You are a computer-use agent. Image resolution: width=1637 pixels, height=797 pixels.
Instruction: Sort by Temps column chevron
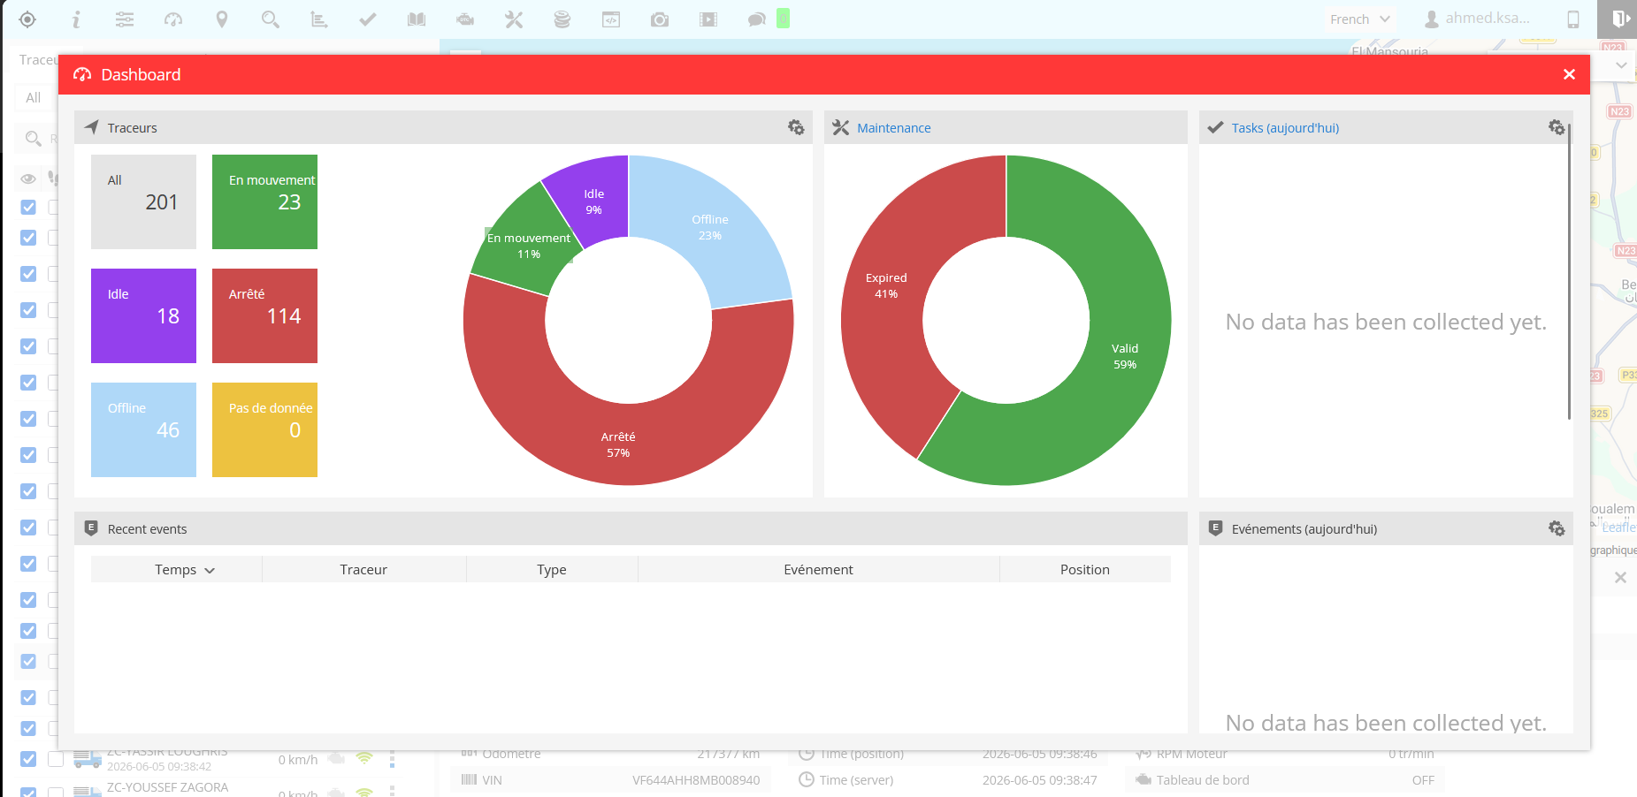[210, 571]
